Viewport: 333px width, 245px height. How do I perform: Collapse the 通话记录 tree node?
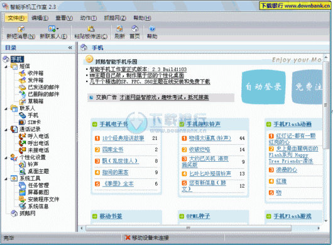pos(6,130)
